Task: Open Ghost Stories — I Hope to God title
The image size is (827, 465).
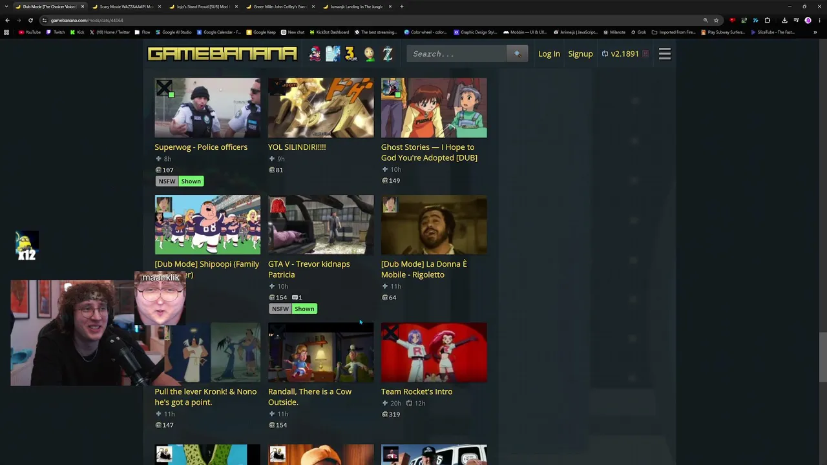Action: 429,152
